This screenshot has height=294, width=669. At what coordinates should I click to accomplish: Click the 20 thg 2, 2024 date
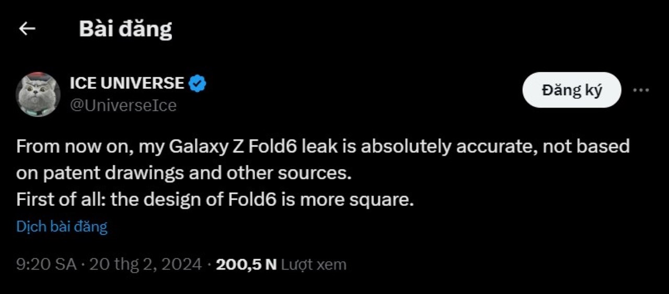145,265
